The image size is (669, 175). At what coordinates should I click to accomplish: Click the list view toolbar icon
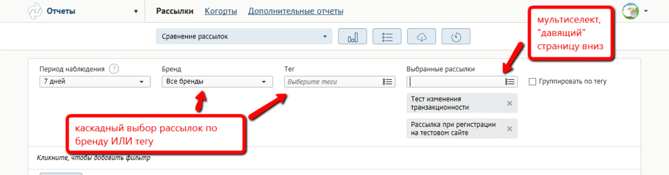(x=387, y=37)
